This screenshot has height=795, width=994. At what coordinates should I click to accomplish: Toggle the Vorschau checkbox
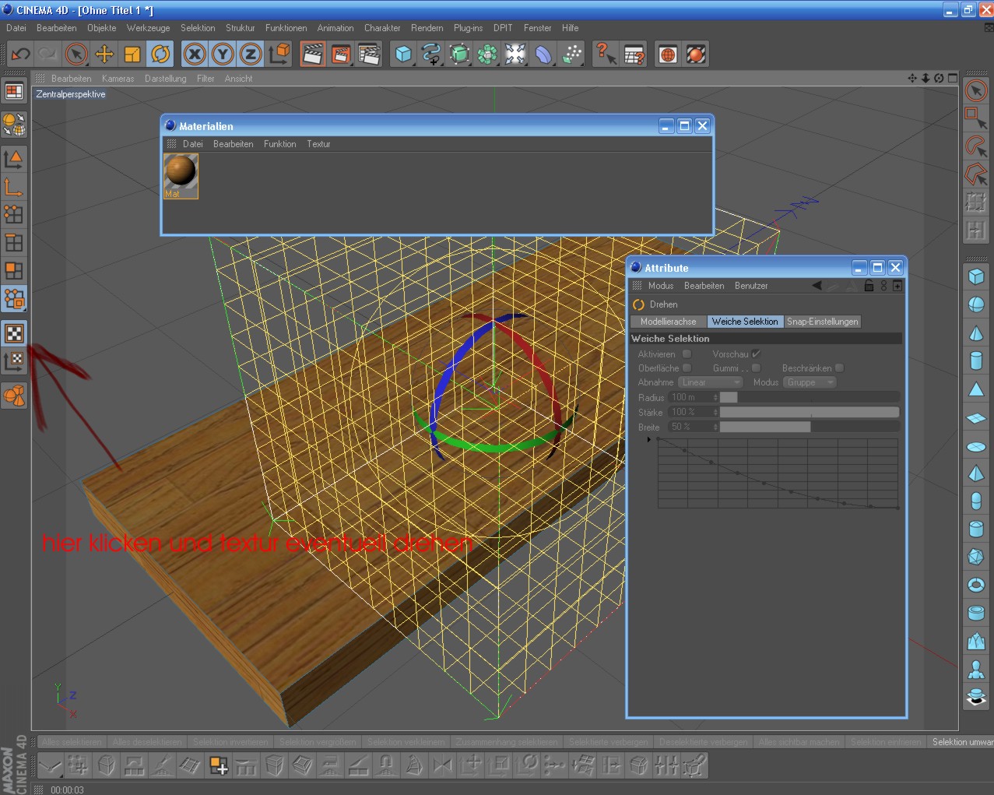coord(756,354)
